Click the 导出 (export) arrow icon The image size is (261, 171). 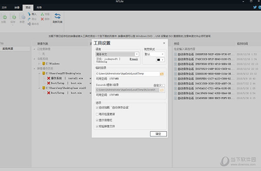(x=29, y=19)
